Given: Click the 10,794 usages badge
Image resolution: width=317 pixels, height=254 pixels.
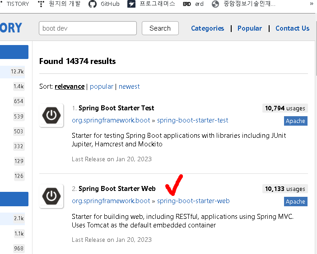Looking at the screenshot, I should [285, 108].
